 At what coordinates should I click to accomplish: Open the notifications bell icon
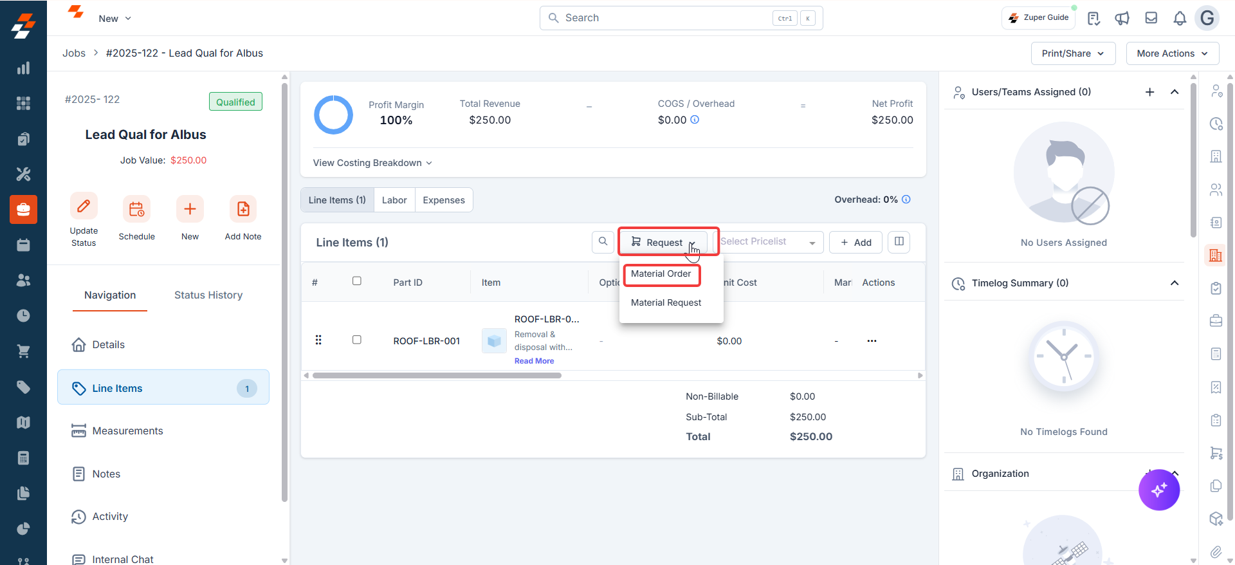point(1180,18)
